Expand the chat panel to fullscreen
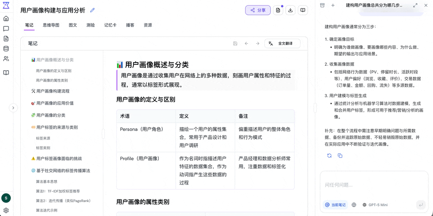The width and height of the screenshot is (433, 216). point(415,5)
